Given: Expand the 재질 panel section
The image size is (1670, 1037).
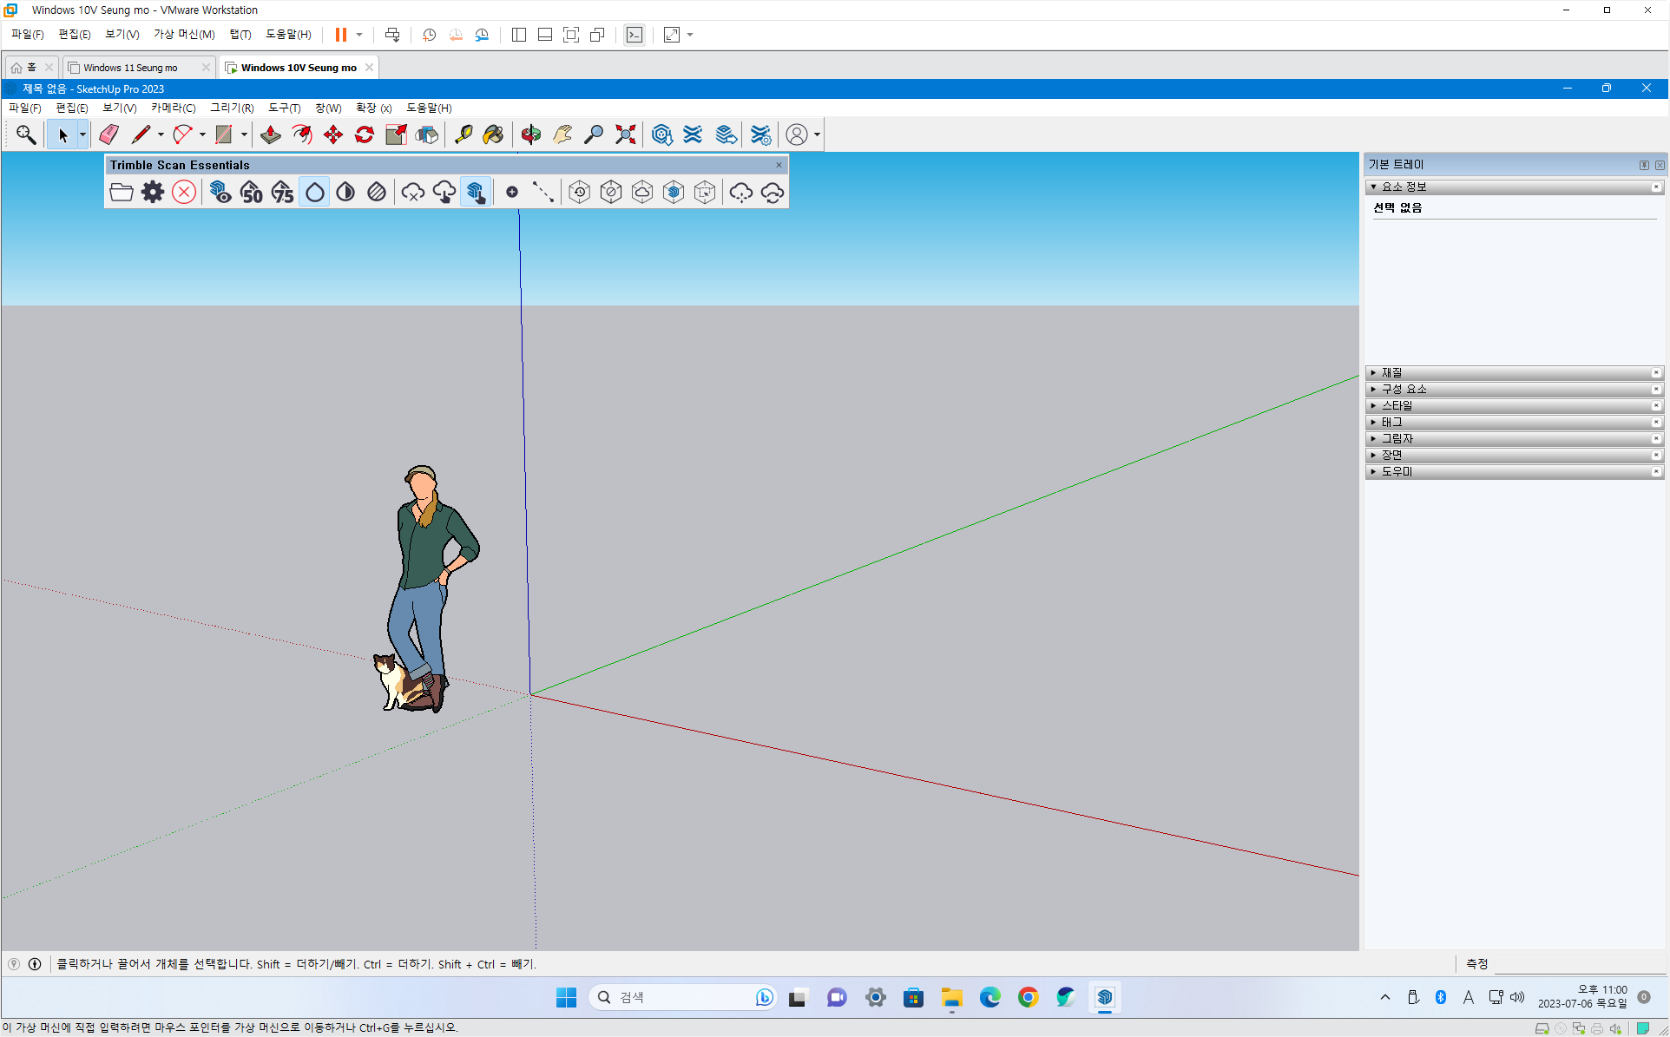Looking at the screenshot, I should click(1391, 372).
